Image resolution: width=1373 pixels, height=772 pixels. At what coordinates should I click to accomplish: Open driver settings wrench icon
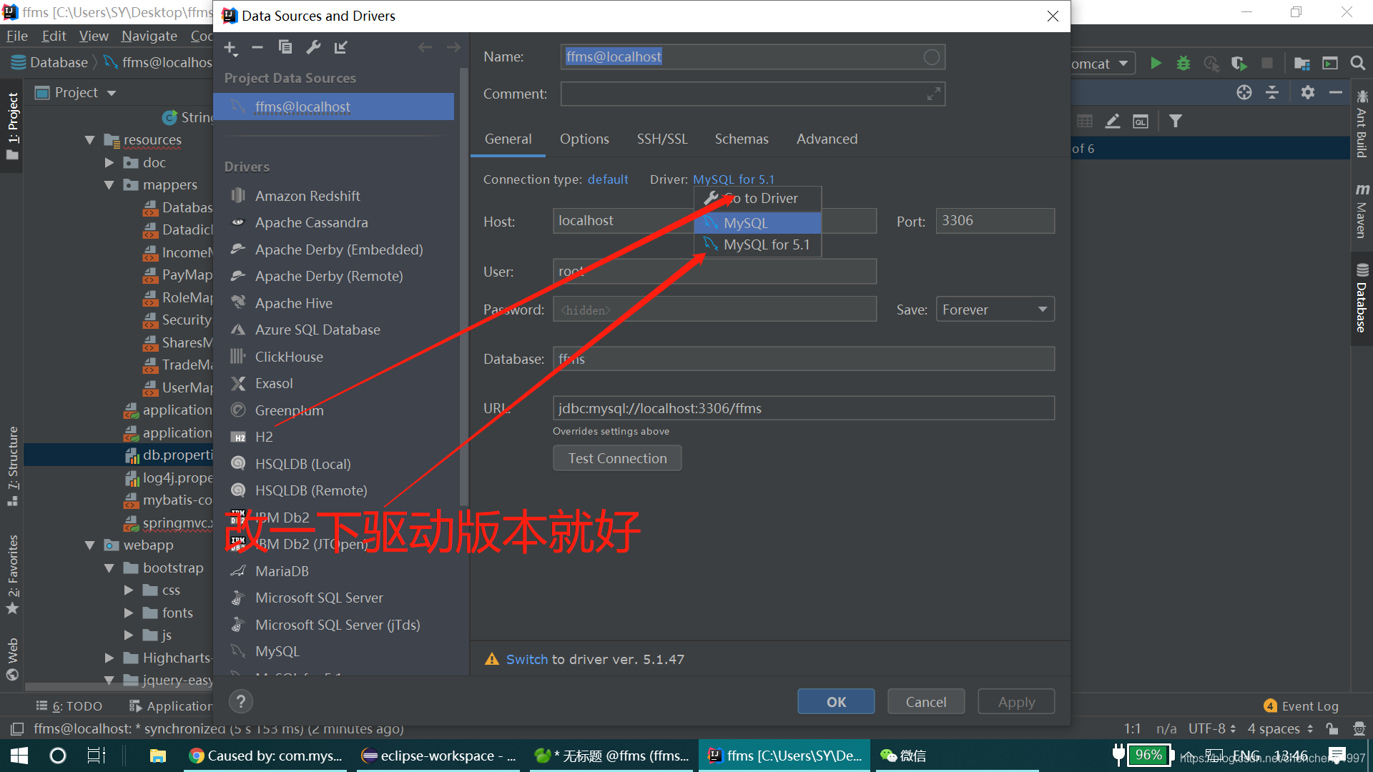(x=313, y=48)
